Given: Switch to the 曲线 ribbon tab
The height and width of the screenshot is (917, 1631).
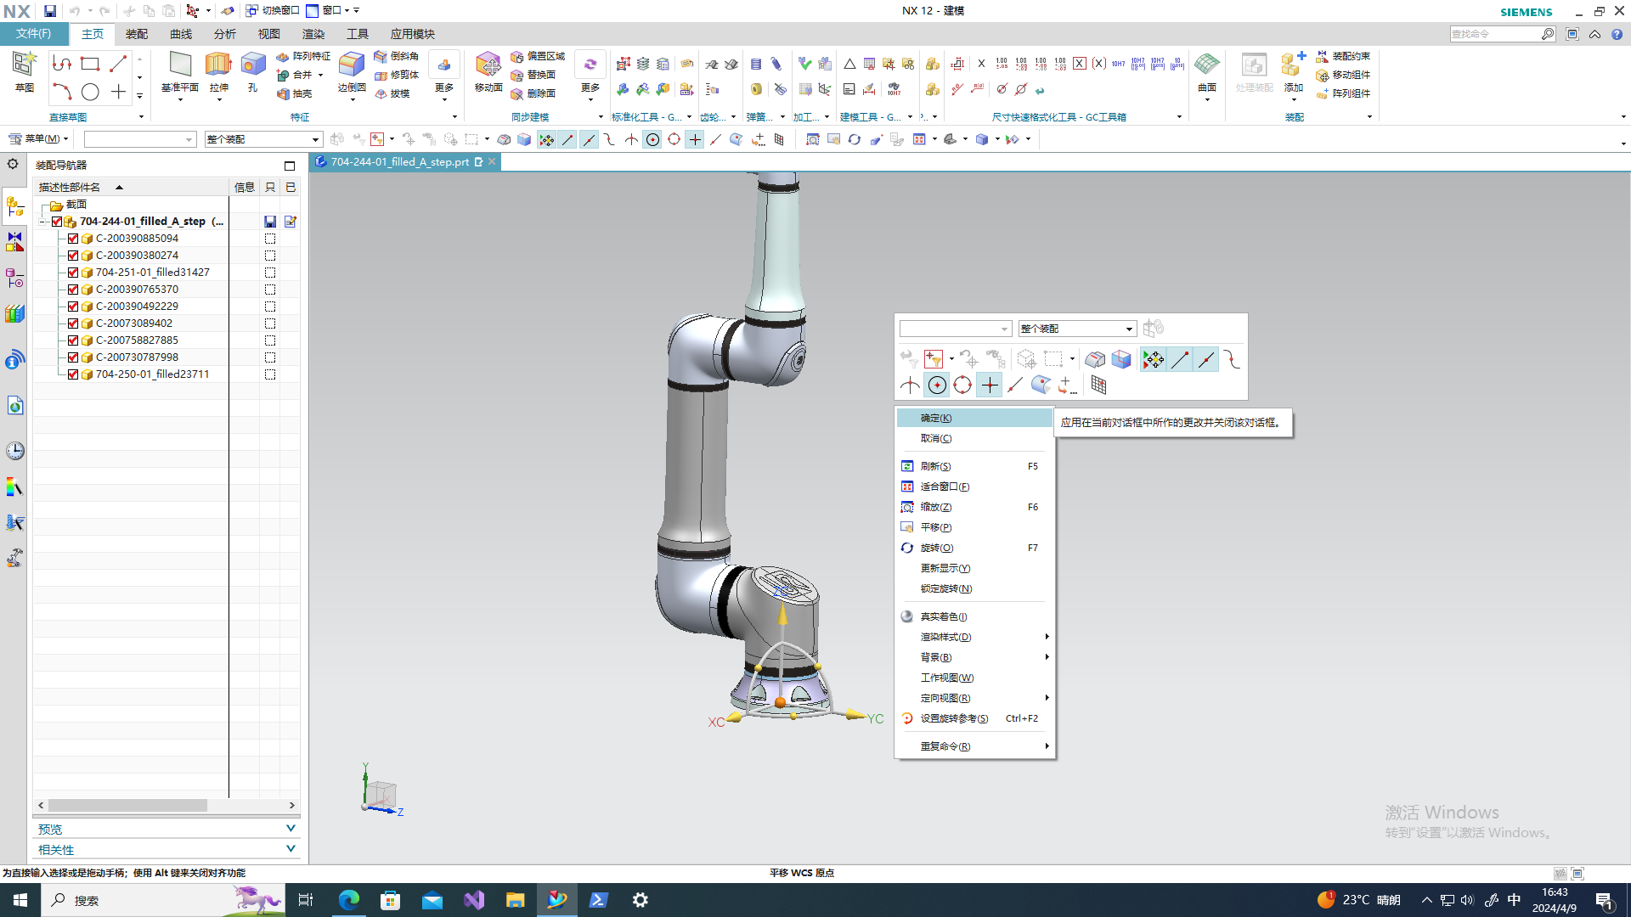Looking at the screenshot, I should (x=181, y=34).
